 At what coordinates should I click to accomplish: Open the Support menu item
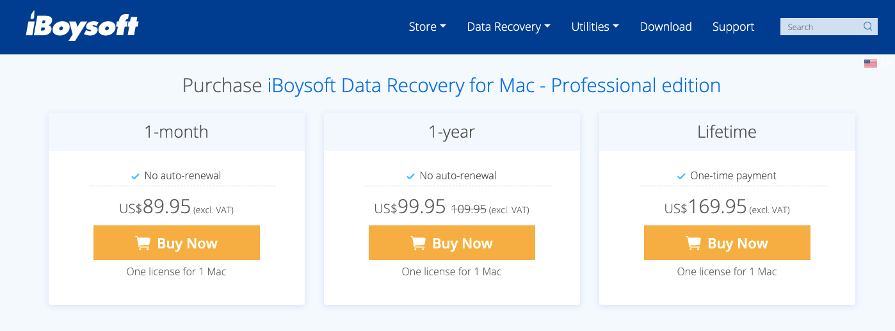733,27
